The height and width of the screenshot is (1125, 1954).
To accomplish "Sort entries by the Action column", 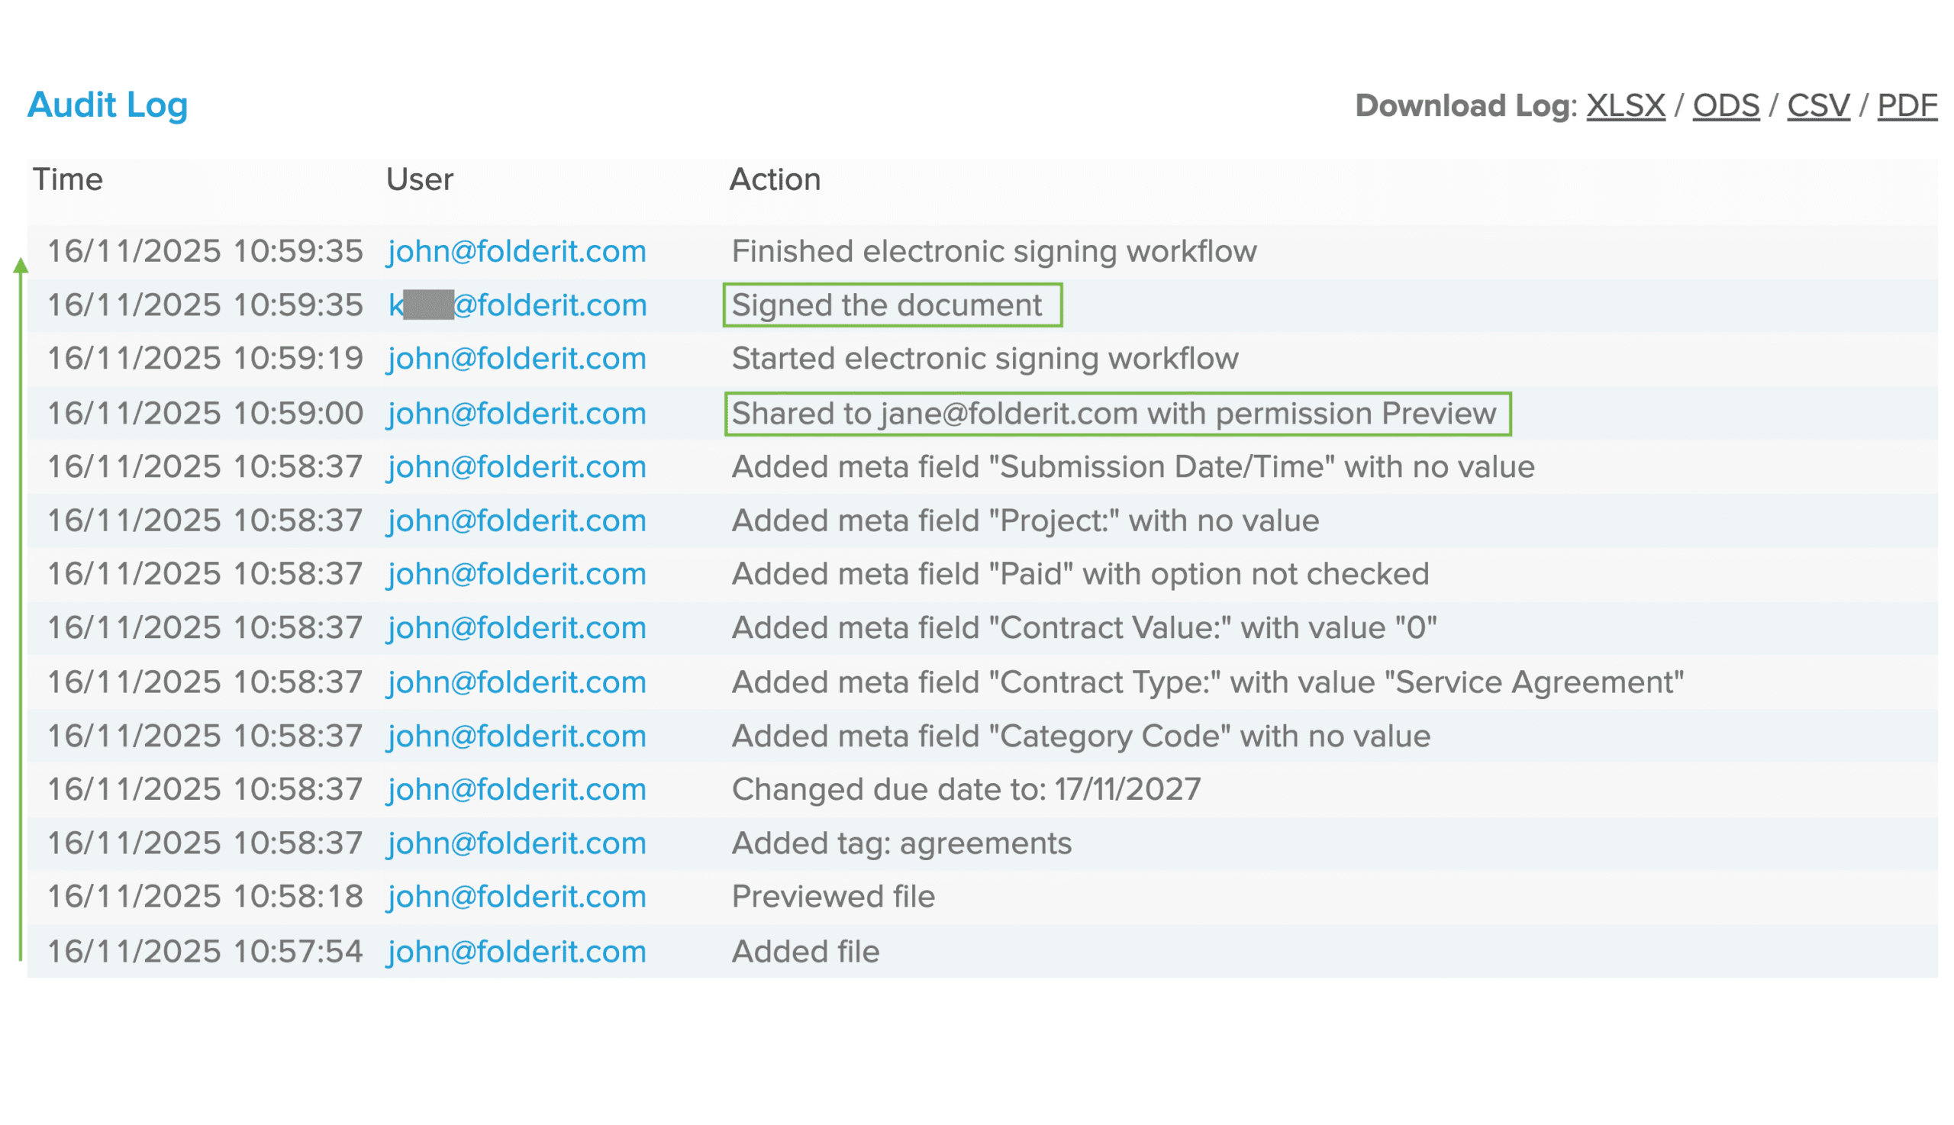I will point(775,179).
